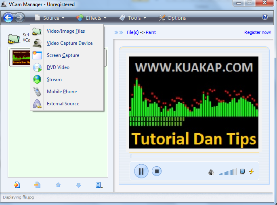Choose Video Capture Device menu item
This screenshot has height=205, width=277.
67,43
